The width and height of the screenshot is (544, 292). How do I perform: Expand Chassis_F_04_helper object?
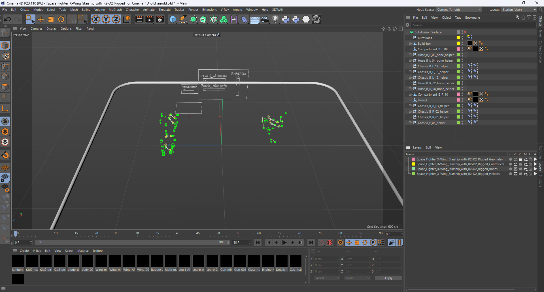(x=410, y=123)
